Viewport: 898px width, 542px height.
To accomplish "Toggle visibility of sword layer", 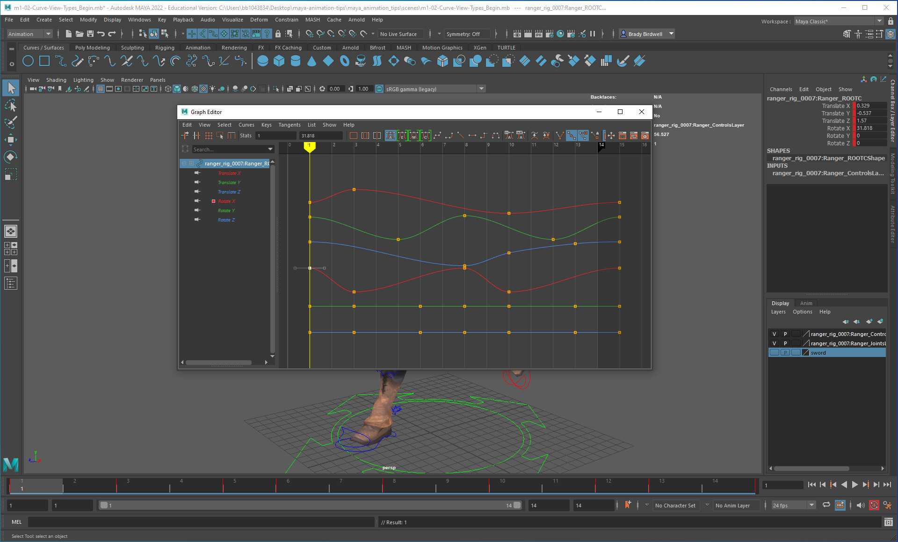I will click(x=774, y=353).
